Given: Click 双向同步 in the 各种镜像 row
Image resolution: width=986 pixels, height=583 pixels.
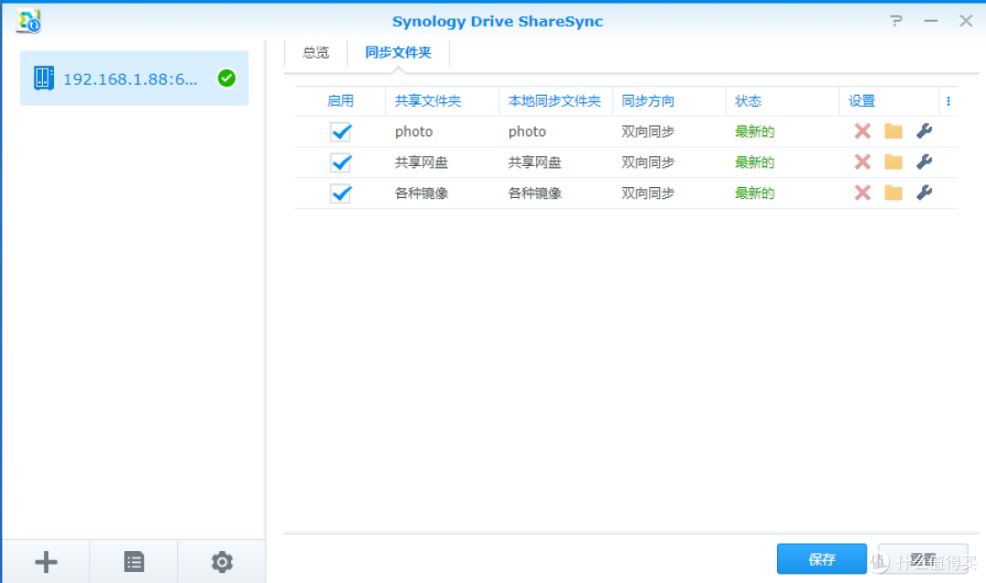Looking at the screenshot, I should [x=647, y=193].
